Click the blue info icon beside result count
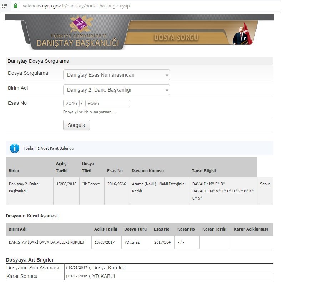314x289 pixels. pos(14,148)
